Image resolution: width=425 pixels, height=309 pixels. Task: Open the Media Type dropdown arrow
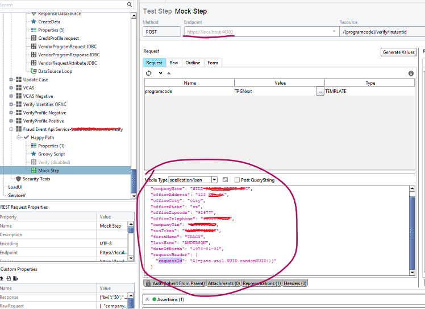click(x=214, y=180)
